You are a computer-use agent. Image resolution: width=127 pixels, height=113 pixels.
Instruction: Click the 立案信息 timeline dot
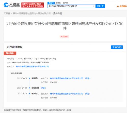click(x=29, y=88)
